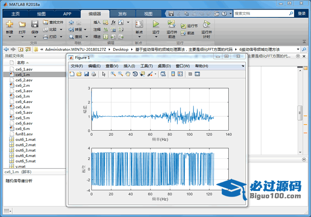
Task: Toggle the Edit Plot arrow tool
Action: coord(104,74)
